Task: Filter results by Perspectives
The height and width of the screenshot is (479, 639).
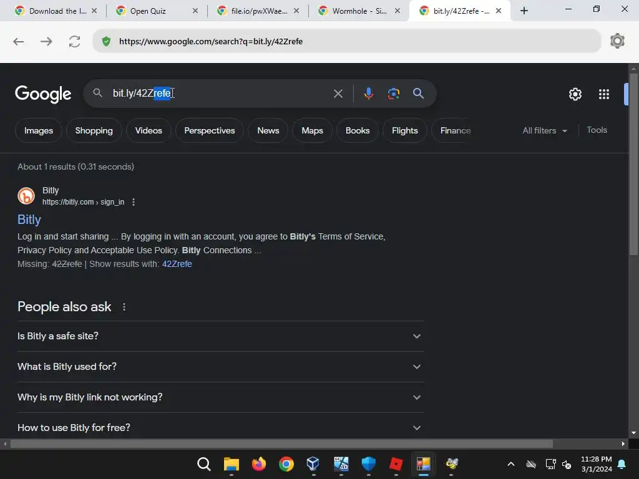Action: [x=210, y=131]
